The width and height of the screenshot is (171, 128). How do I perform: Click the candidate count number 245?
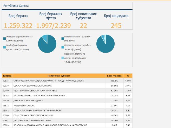[x=116, y=25]
